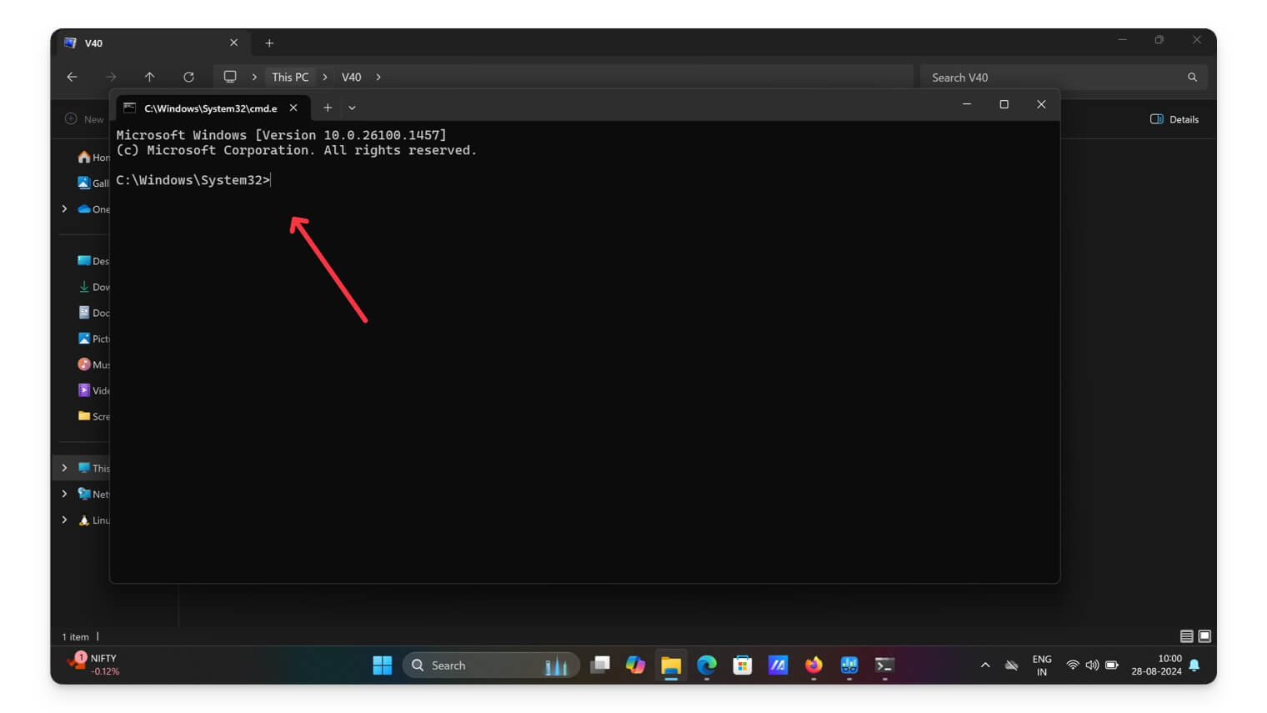Select V40 in the address breadcrumb

(352, 77)
